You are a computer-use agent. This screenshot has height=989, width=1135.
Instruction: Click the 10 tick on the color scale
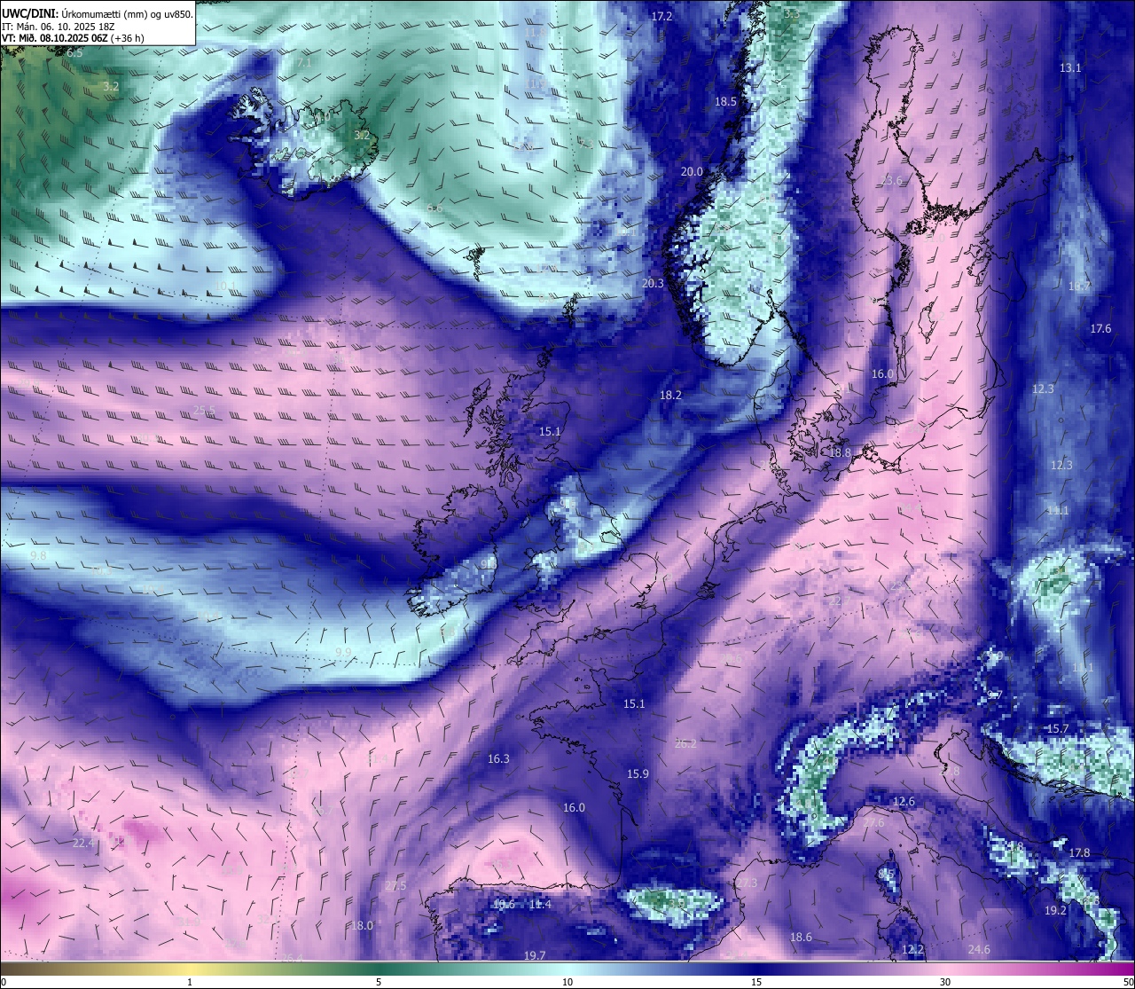pyautogui.click(x=567, y=982)
